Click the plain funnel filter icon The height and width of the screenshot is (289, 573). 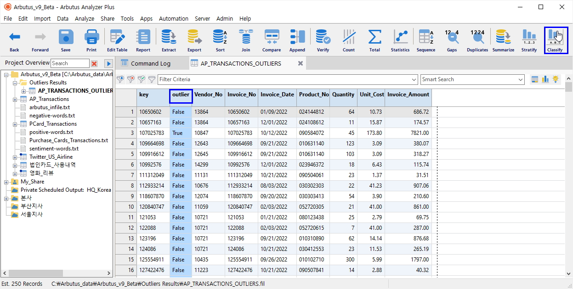coord(152,79)
